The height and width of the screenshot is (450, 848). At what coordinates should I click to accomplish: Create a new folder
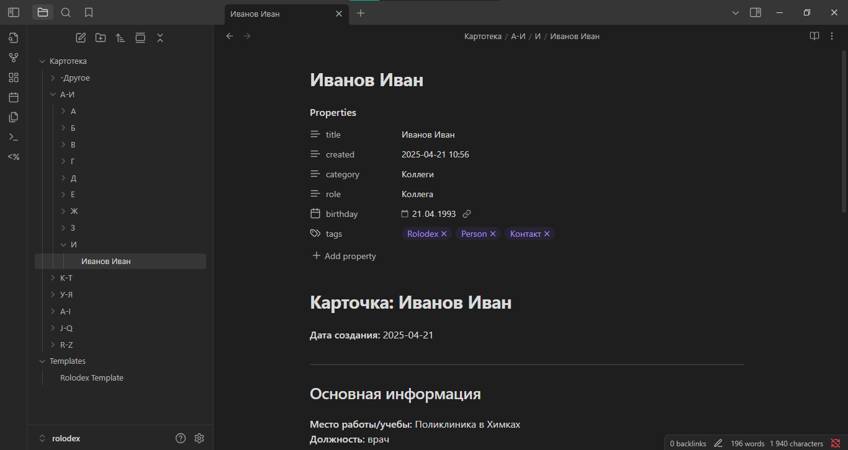pos(101,38)
